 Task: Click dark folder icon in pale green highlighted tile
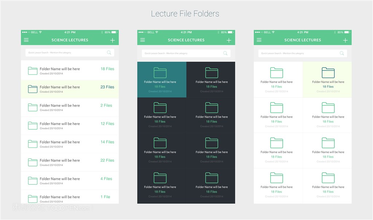pyautogui.click(x=328, y=72)
